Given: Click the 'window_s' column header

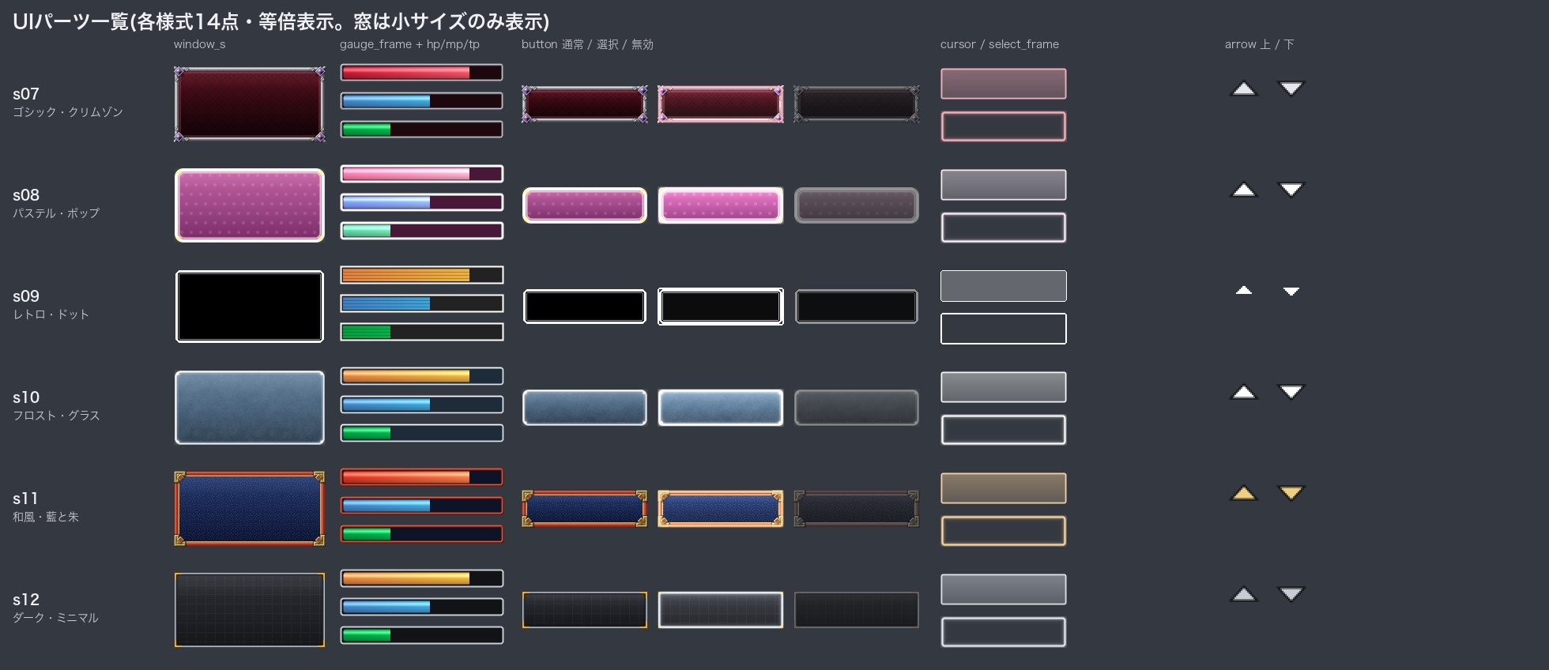Looking at the screenshot, I should pos(200,44).
